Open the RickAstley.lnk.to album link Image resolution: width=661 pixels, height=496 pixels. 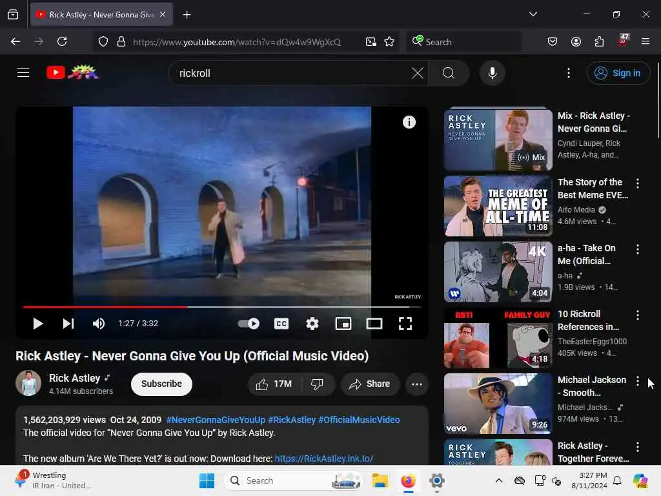pyautogui.click(x=324, y=459)
